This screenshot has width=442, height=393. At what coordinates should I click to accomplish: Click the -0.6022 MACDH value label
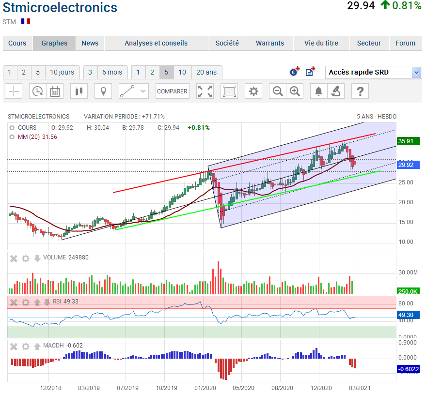point(408,369)
